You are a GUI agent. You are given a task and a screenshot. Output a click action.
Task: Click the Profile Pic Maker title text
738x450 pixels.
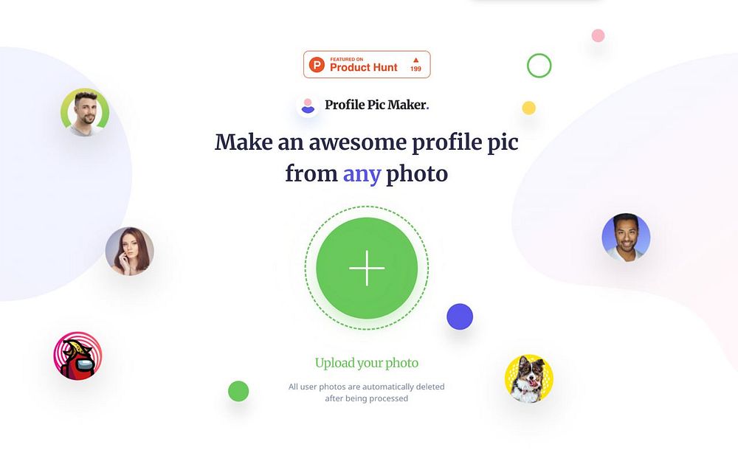coord(377,105)
